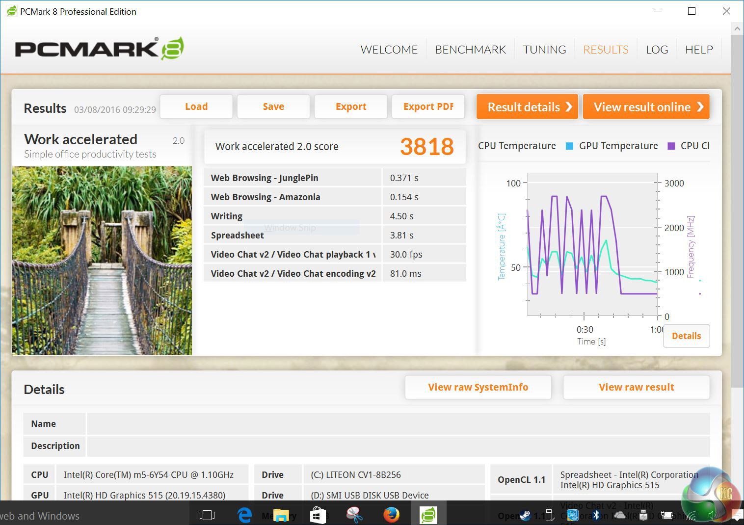The image size is (744, 525).
Task: Click the PCMark 8 taskbar icon
Action: (428, 515)
